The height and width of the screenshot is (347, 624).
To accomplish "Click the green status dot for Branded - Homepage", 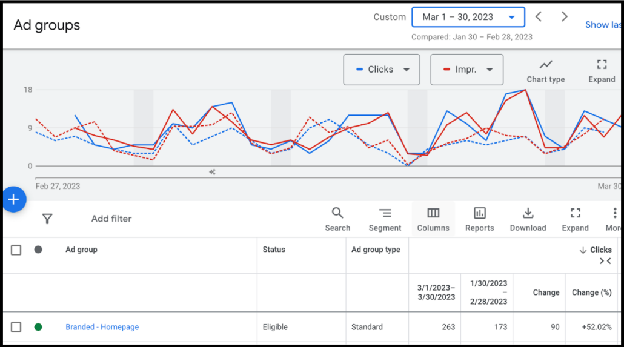I will (38, 327).
